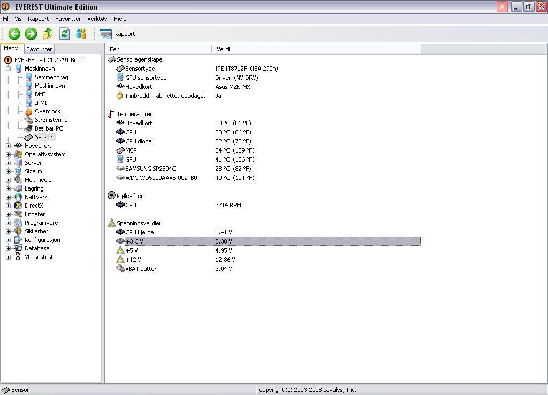Open the Rapport menu in menu bar
The image size is (548, 395).
(39, 19)
